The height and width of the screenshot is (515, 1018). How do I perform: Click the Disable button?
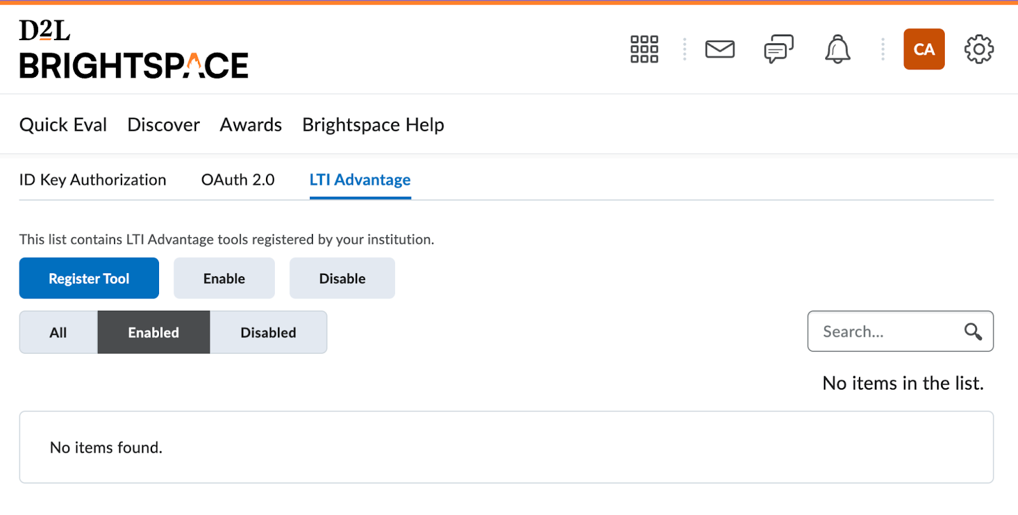[x=342, y=278]
